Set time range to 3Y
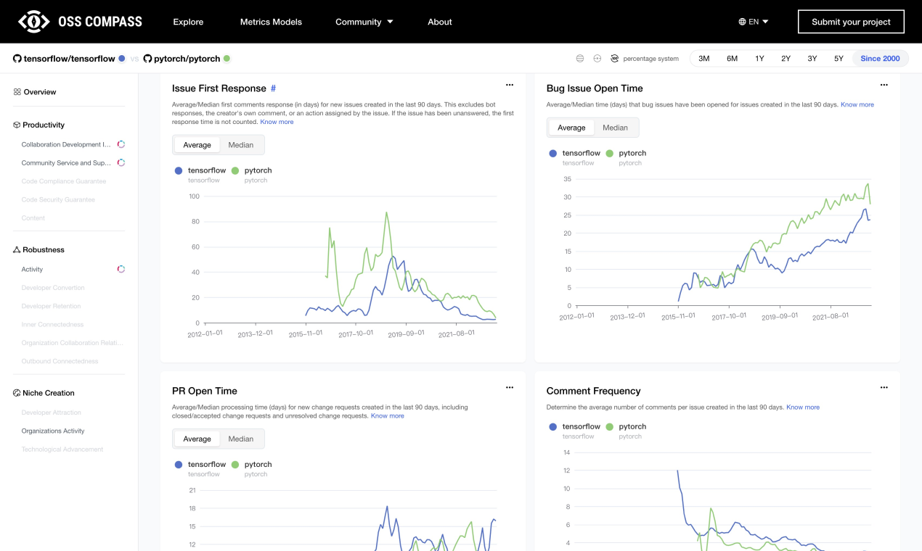Screen dimensions: 922x551 pos(812,59)
